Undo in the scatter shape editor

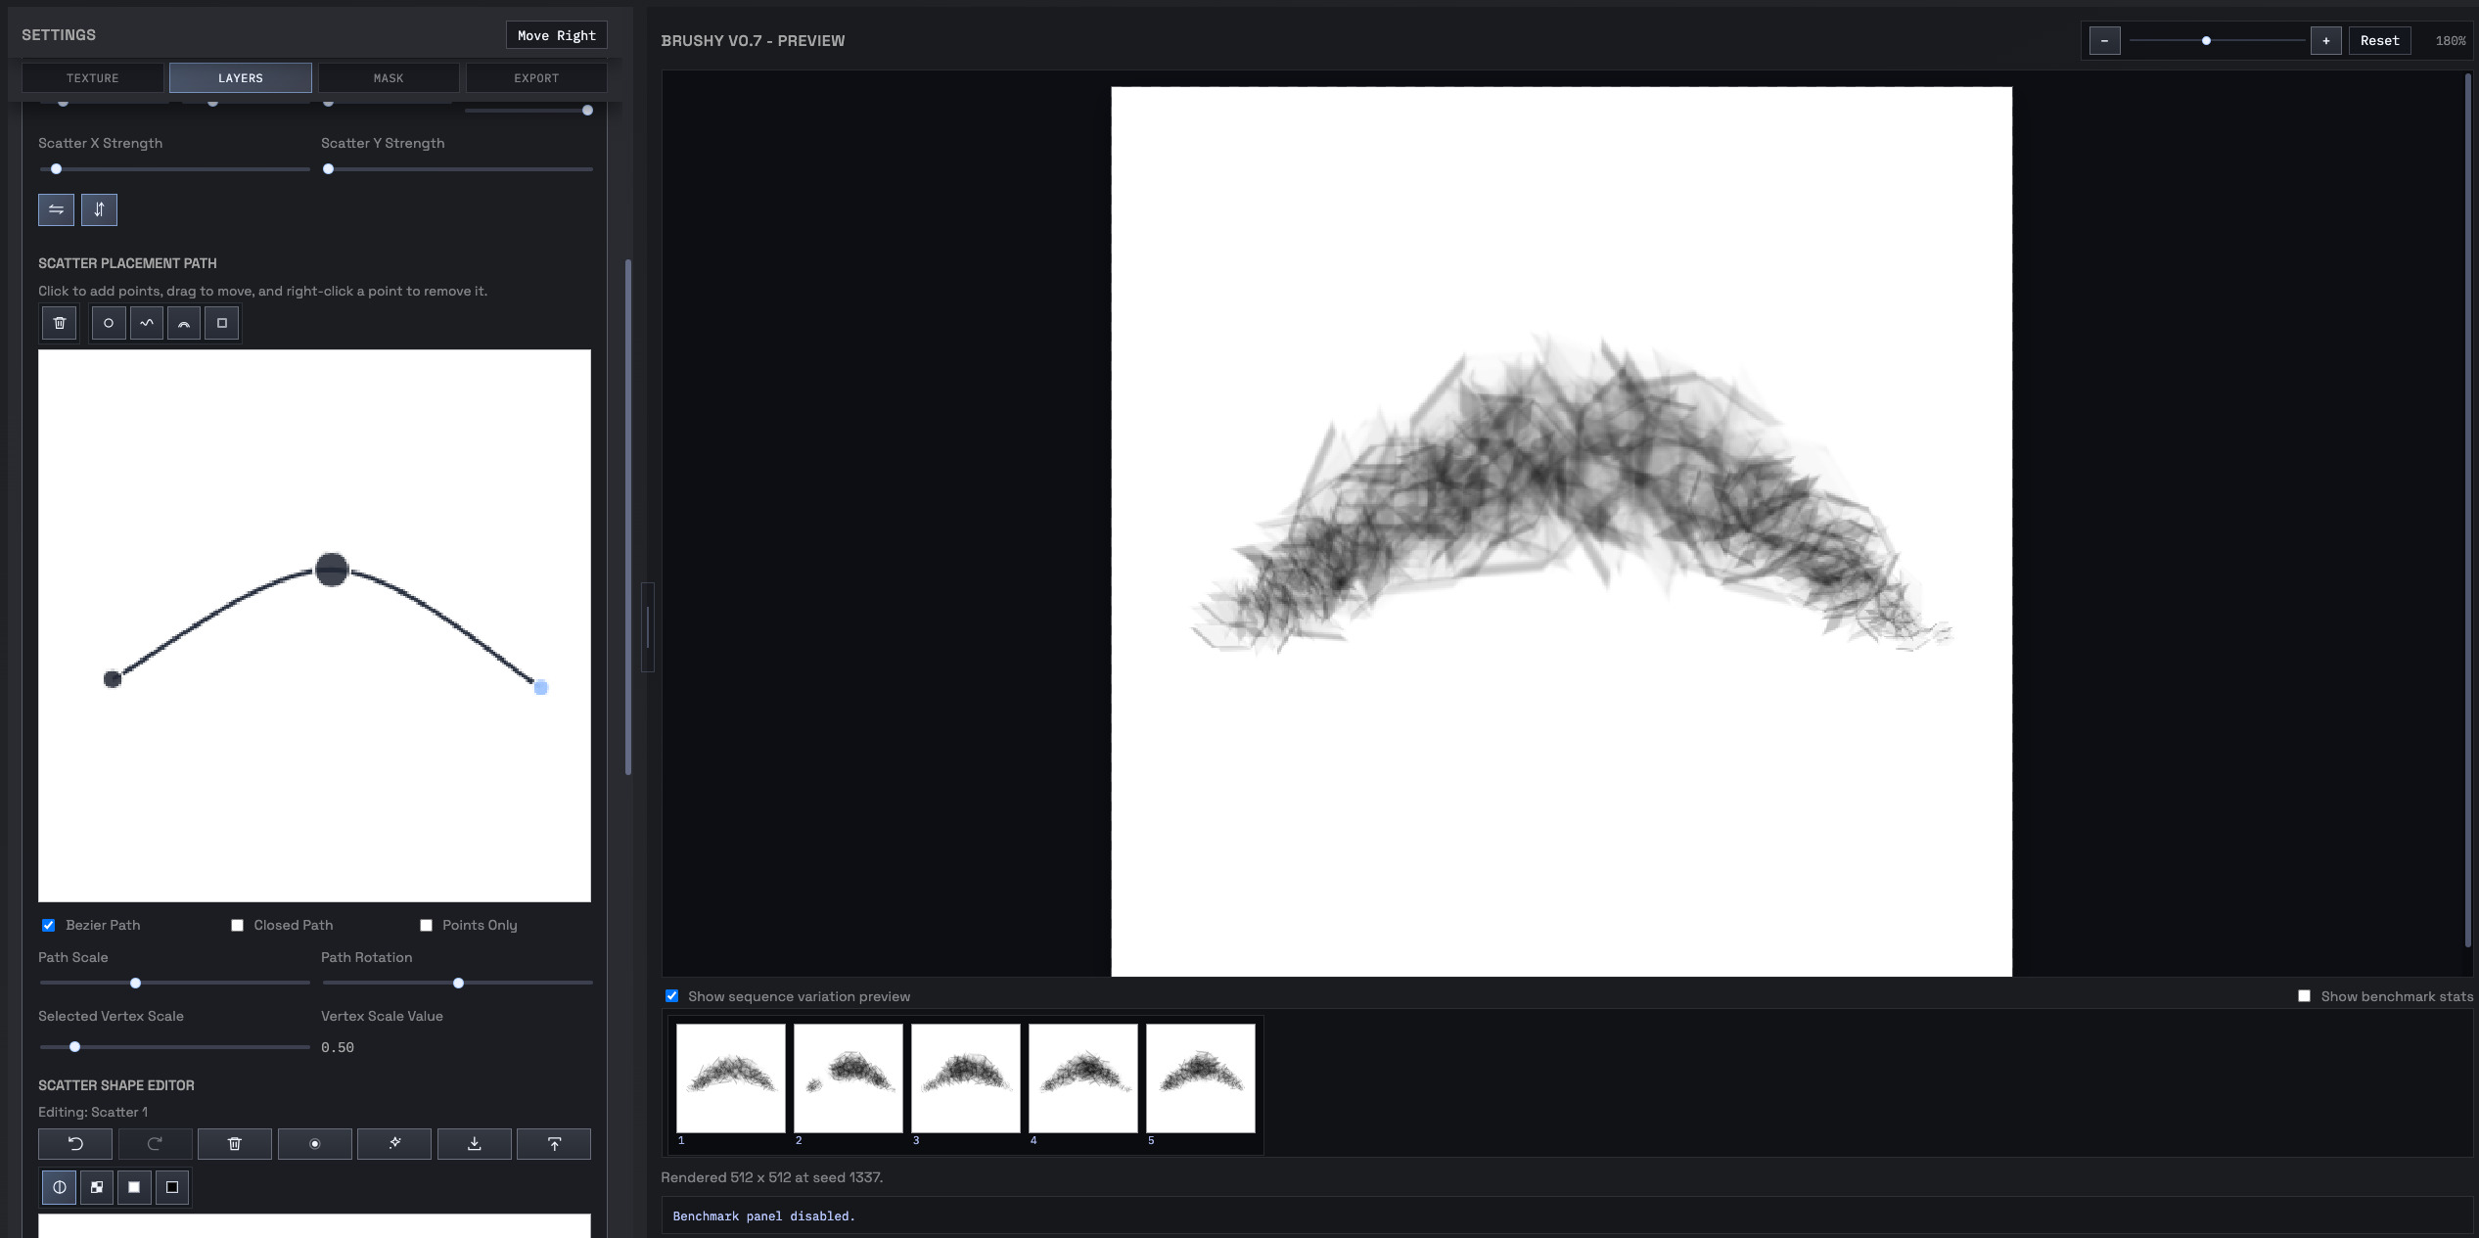[x=75, y=1144]
